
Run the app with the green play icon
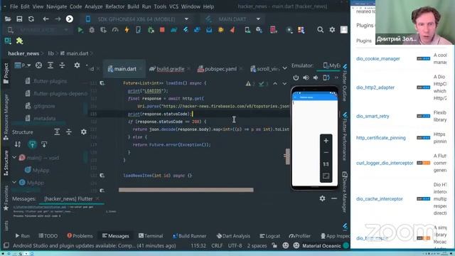80,30
